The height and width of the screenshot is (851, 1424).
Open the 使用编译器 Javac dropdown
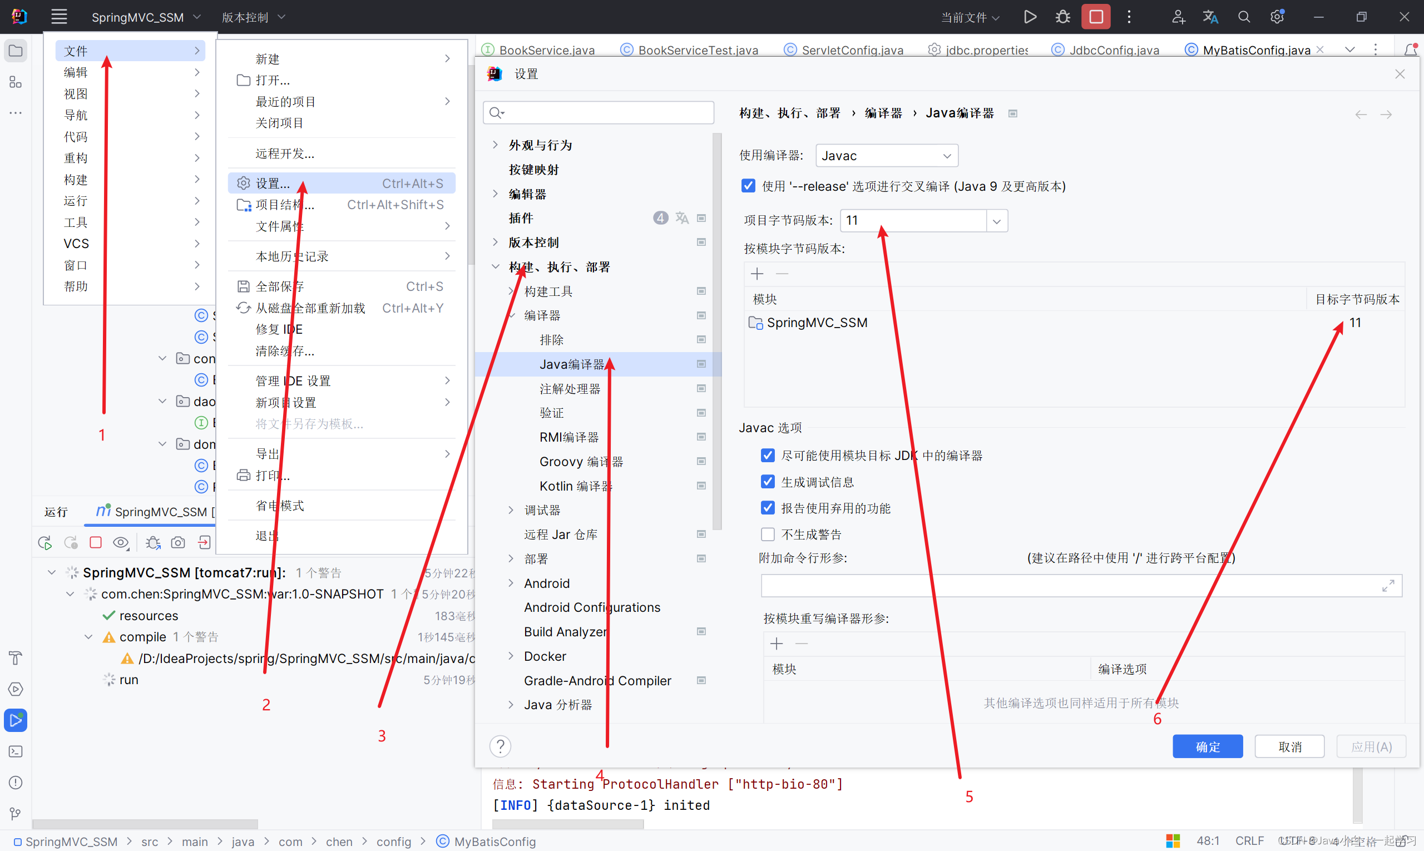click(x=887, y=155)
